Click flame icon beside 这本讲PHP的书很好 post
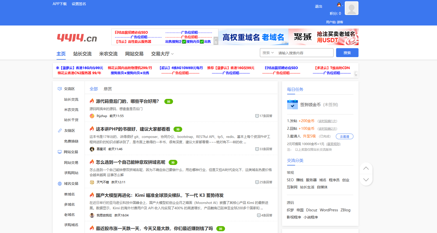 (92, 129)
